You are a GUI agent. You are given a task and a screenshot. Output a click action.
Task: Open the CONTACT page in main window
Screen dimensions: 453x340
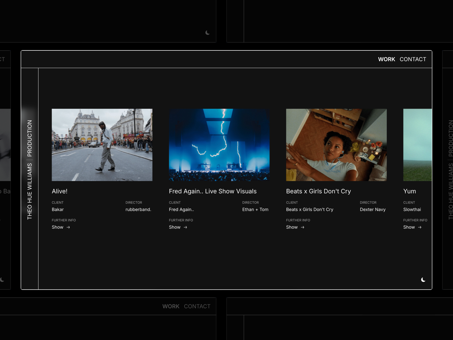413,59
